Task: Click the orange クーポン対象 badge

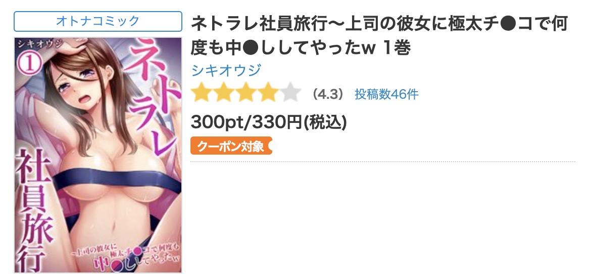Action: click(x=231, y=146)
